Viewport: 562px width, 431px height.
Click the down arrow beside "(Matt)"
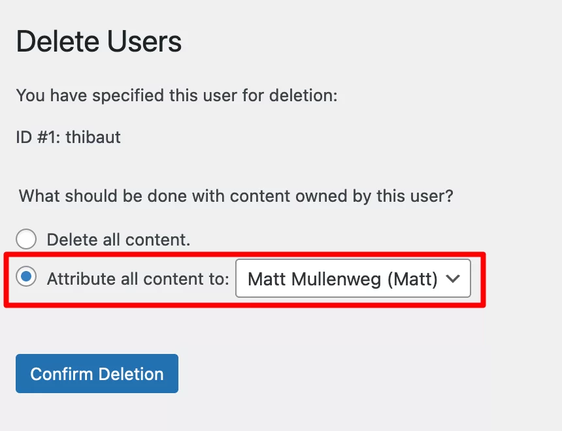pos(453,279)
